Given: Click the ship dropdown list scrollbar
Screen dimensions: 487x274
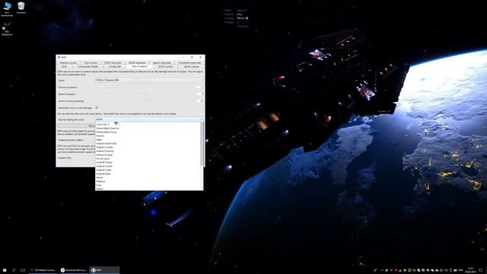Looking at the screenshot, I should click(x=202, y=144).
